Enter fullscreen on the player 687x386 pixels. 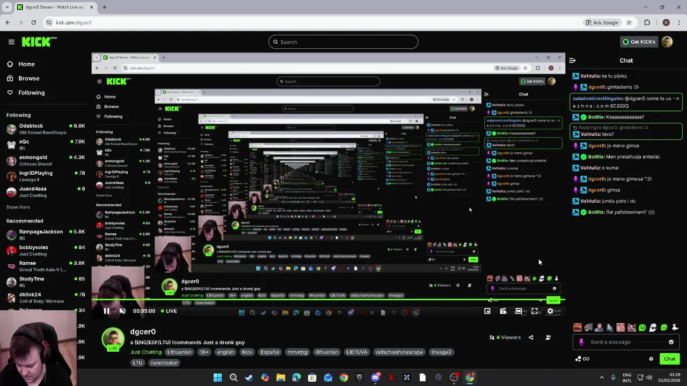[535, 311]
